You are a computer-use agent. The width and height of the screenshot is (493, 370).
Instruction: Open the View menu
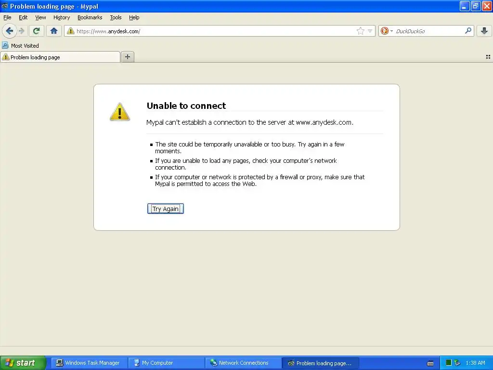(x=40, y=17)
